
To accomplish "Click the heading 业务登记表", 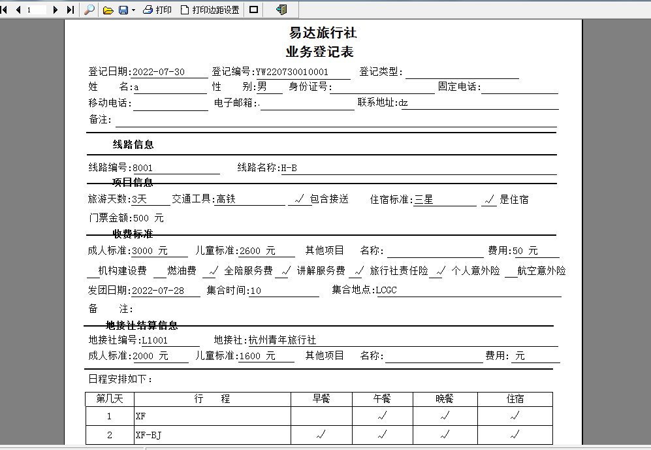I will [x=320, y=52].
